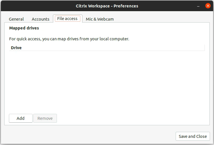214x145 pixels.
Task: Click the greyed-out Remove button
Action: (45, 118)
